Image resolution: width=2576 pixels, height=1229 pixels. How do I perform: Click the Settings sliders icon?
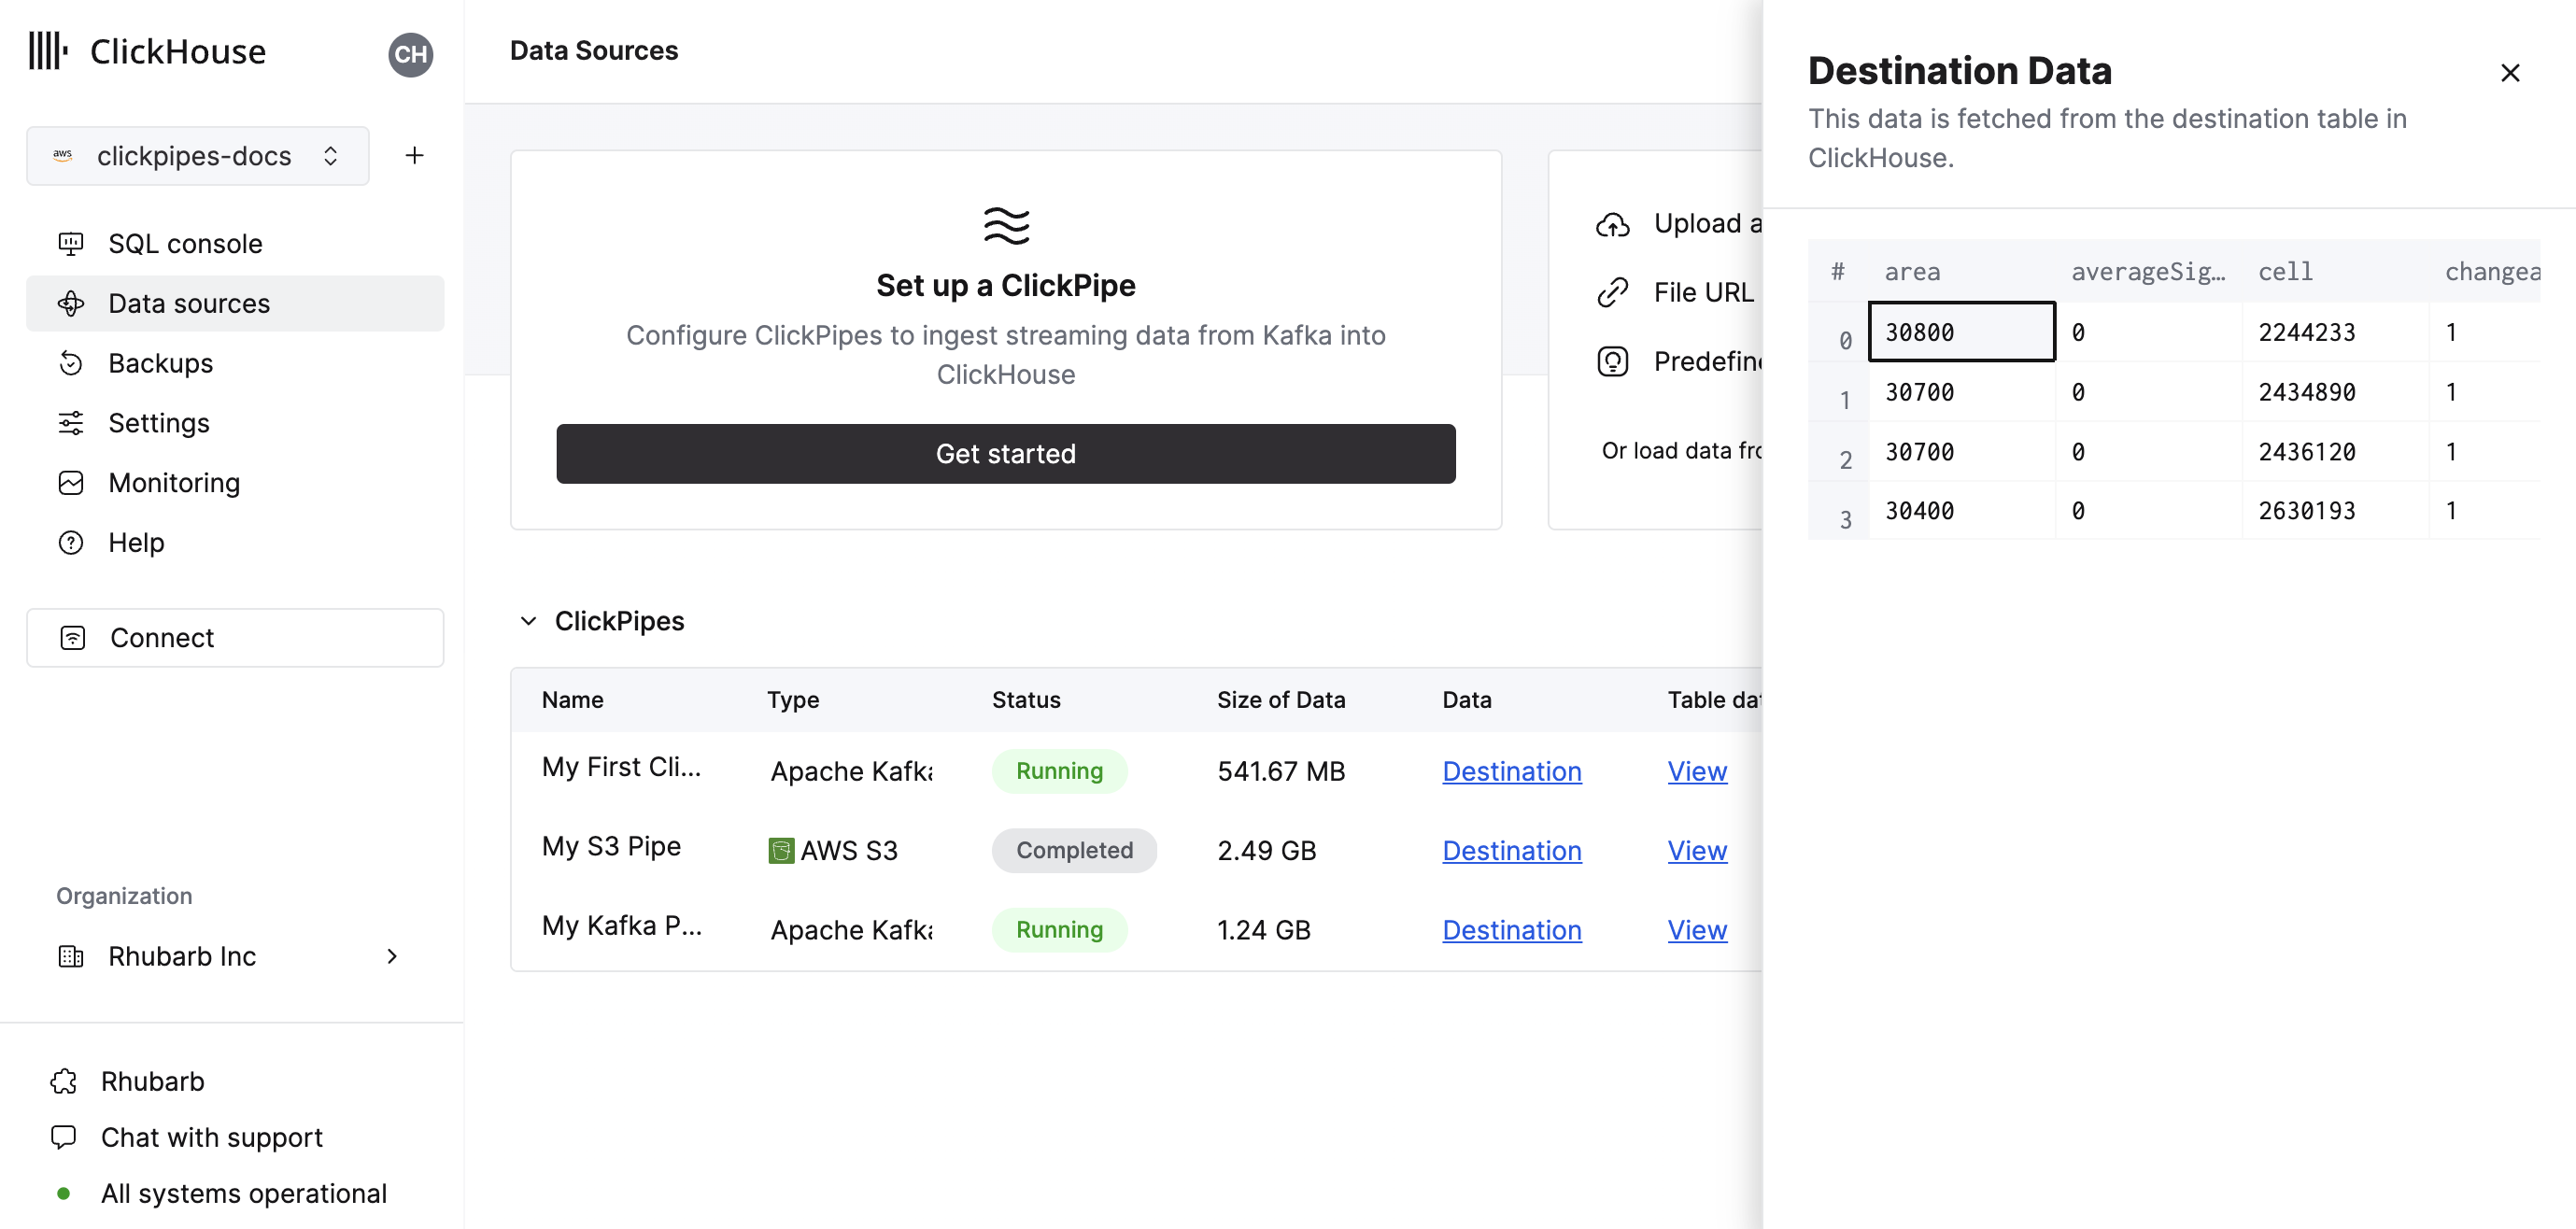[71, 423]
